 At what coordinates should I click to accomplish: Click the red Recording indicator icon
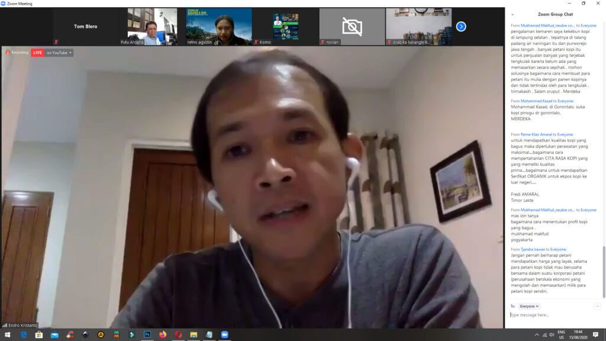tap(7, 53)
